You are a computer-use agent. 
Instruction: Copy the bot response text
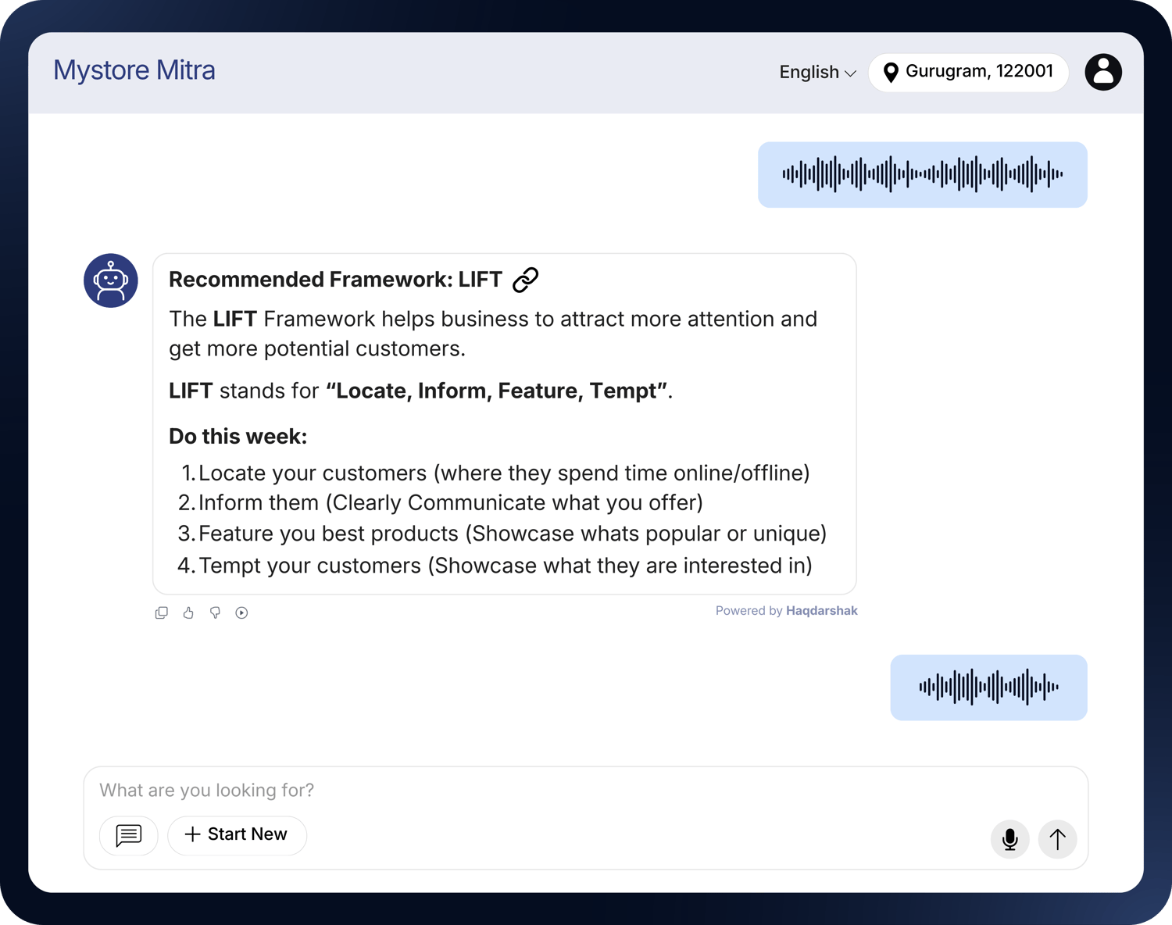[x=162, y=613]
